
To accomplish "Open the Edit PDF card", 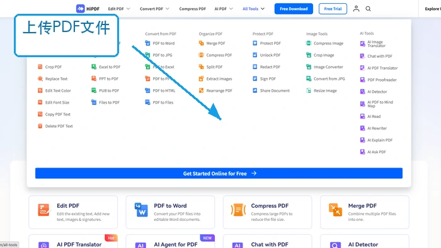I will (73, 212).
